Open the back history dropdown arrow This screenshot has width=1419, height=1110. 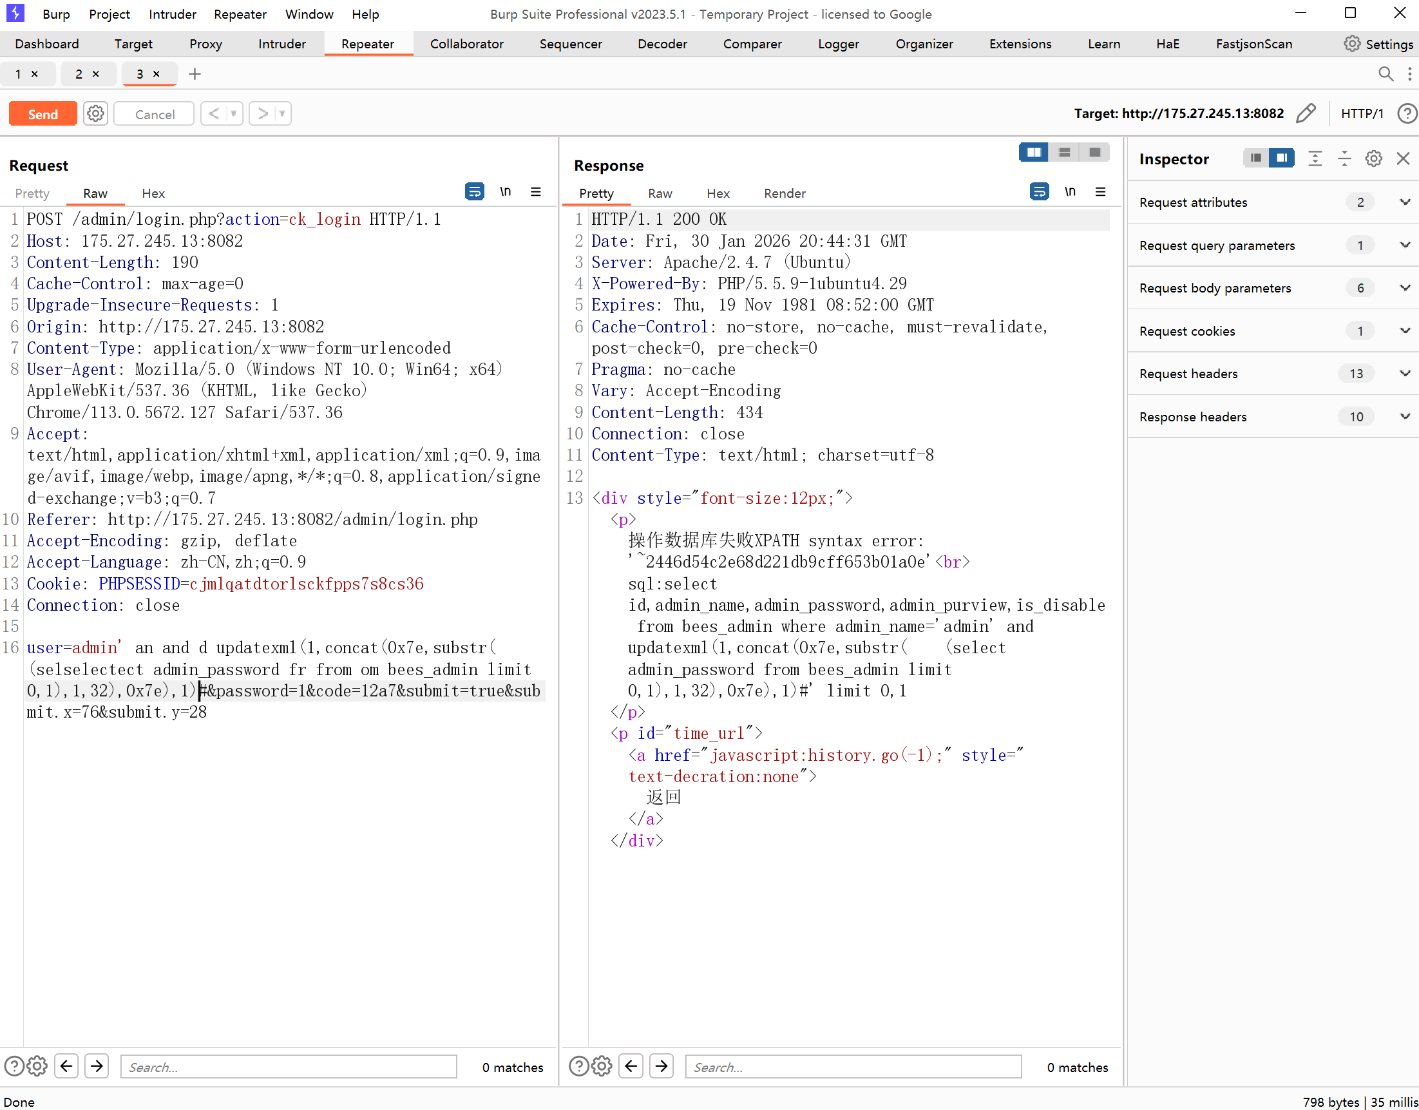click(233, 114)
